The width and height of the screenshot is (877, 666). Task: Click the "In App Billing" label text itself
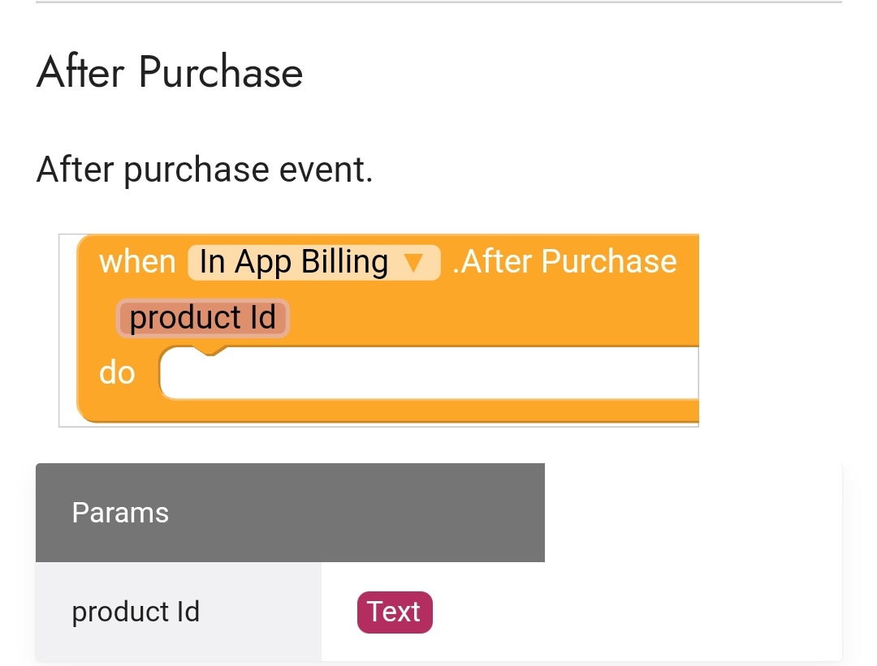pos(294,262)
